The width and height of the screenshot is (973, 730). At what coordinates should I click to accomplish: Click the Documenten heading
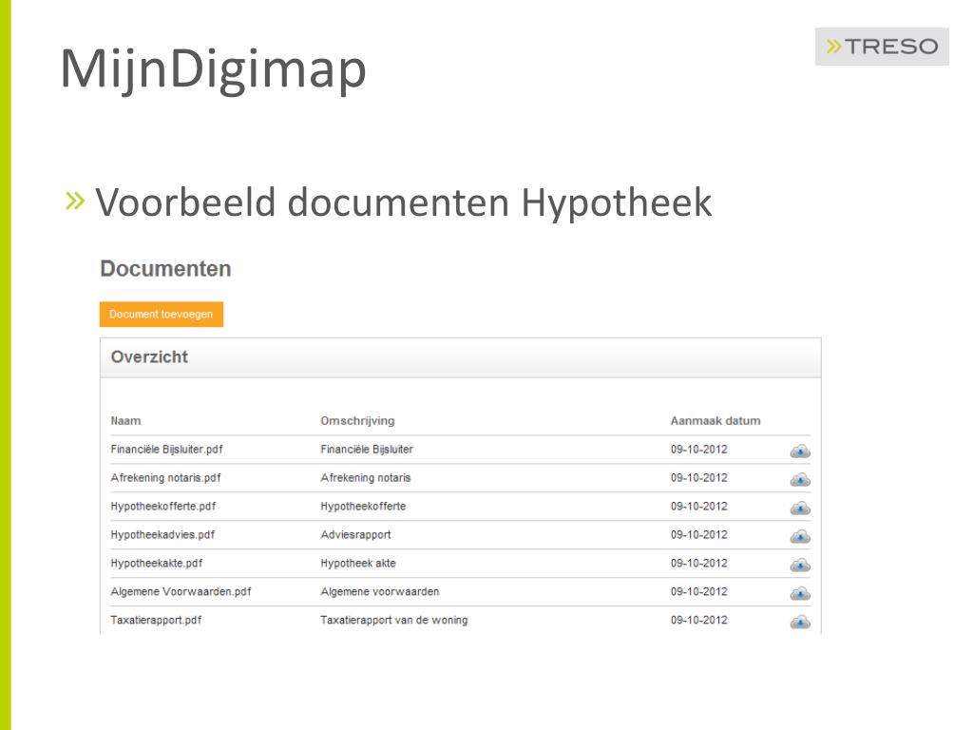(x=165, y=269)
